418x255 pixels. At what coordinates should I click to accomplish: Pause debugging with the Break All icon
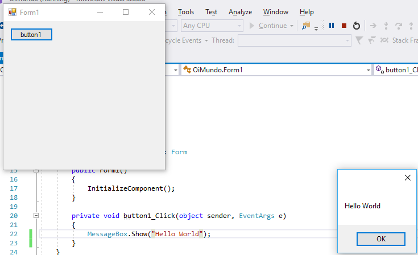coord(332,26)
